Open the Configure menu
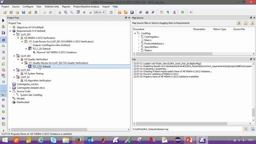Screen dimensions: 256x144 28,6
